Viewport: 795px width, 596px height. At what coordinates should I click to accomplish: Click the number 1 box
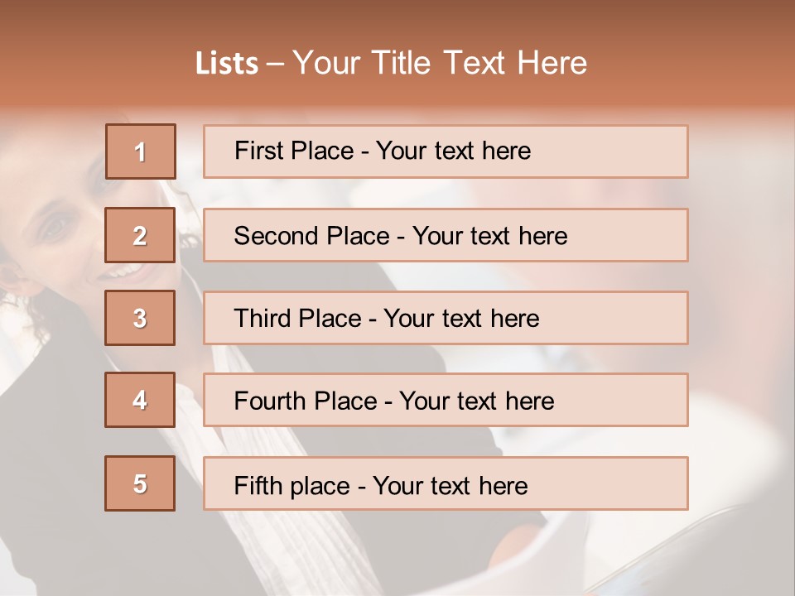(x=141, y=151)
